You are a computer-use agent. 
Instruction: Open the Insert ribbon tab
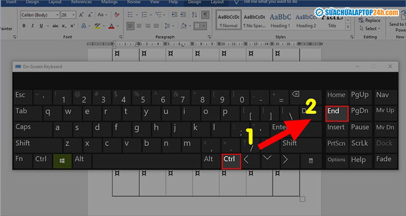(11, 2)
